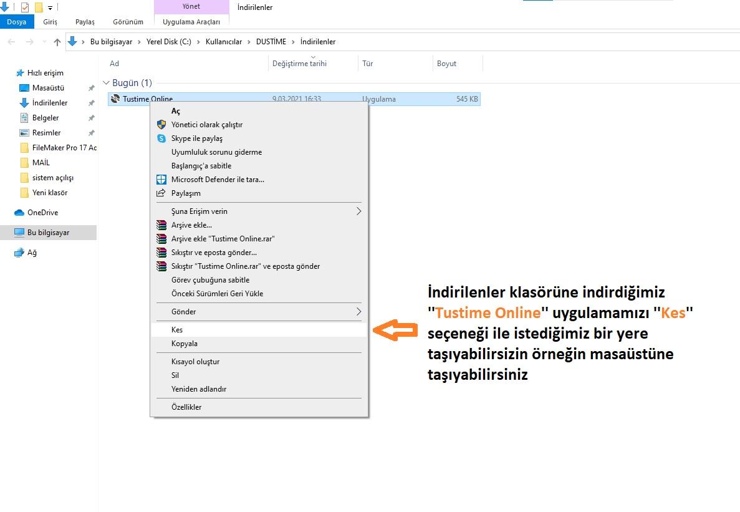The height and width of the screenshot is (512, 740).
Task: Open recent locations dropdown next to Forward arrow
Action: 44,42
